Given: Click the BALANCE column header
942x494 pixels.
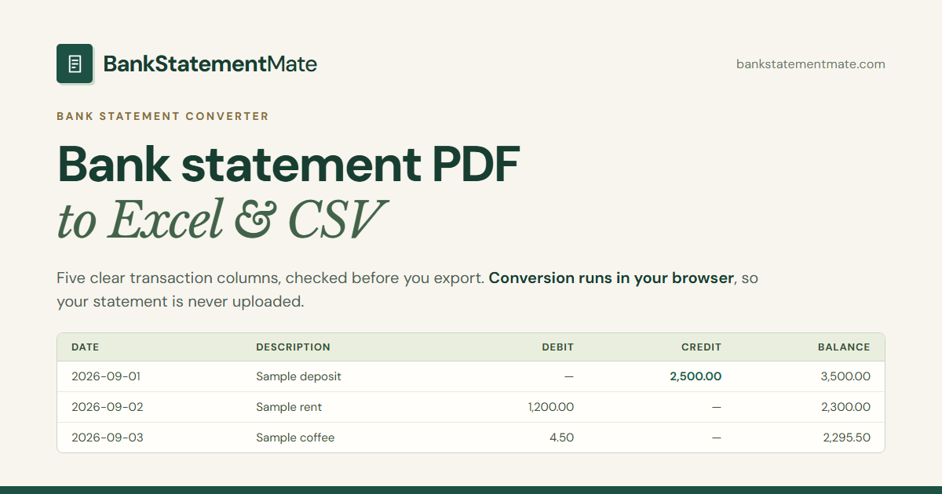Looking at the screenshot, I should pyautogui.click(x=844, y=347).
